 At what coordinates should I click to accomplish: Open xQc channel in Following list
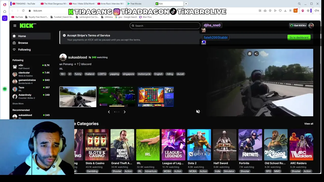coord(31,67)
